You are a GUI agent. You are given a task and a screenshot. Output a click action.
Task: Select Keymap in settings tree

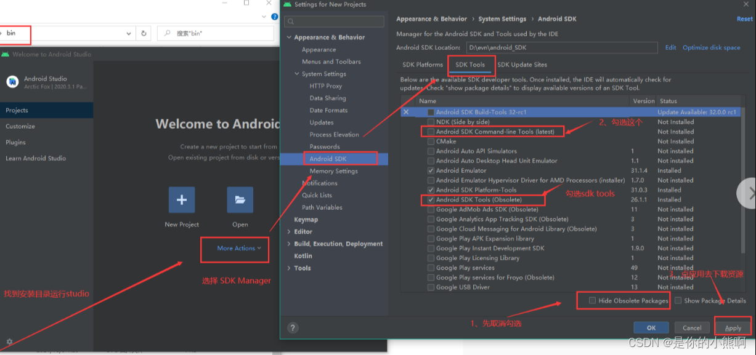point(306,220)
